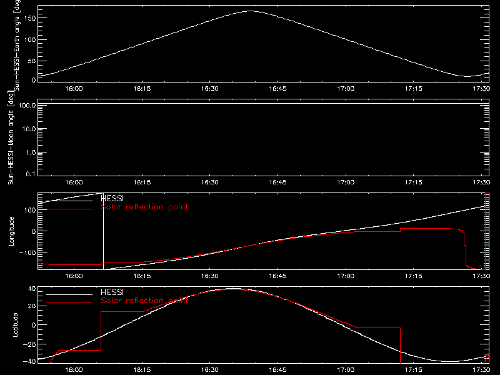Click the -20 tick on Latitude plot

click(30, 344)
